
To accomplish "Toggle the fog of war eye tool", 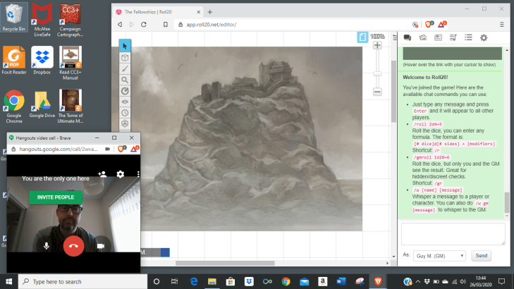I will [125, 102].
